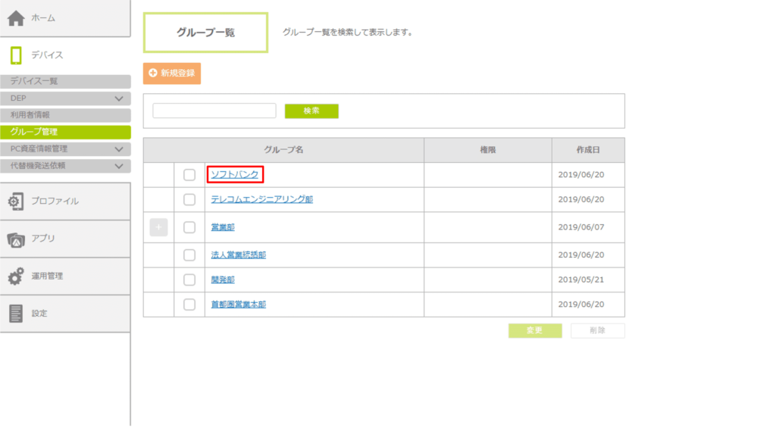Expand the PC資産情報管理 chevron

point(118,149)
